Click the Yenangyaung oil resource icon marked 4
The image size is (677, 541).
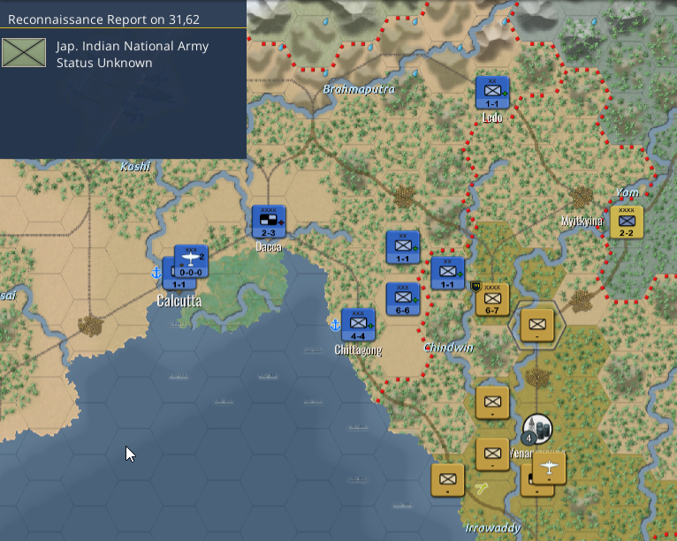pos(537,429)
